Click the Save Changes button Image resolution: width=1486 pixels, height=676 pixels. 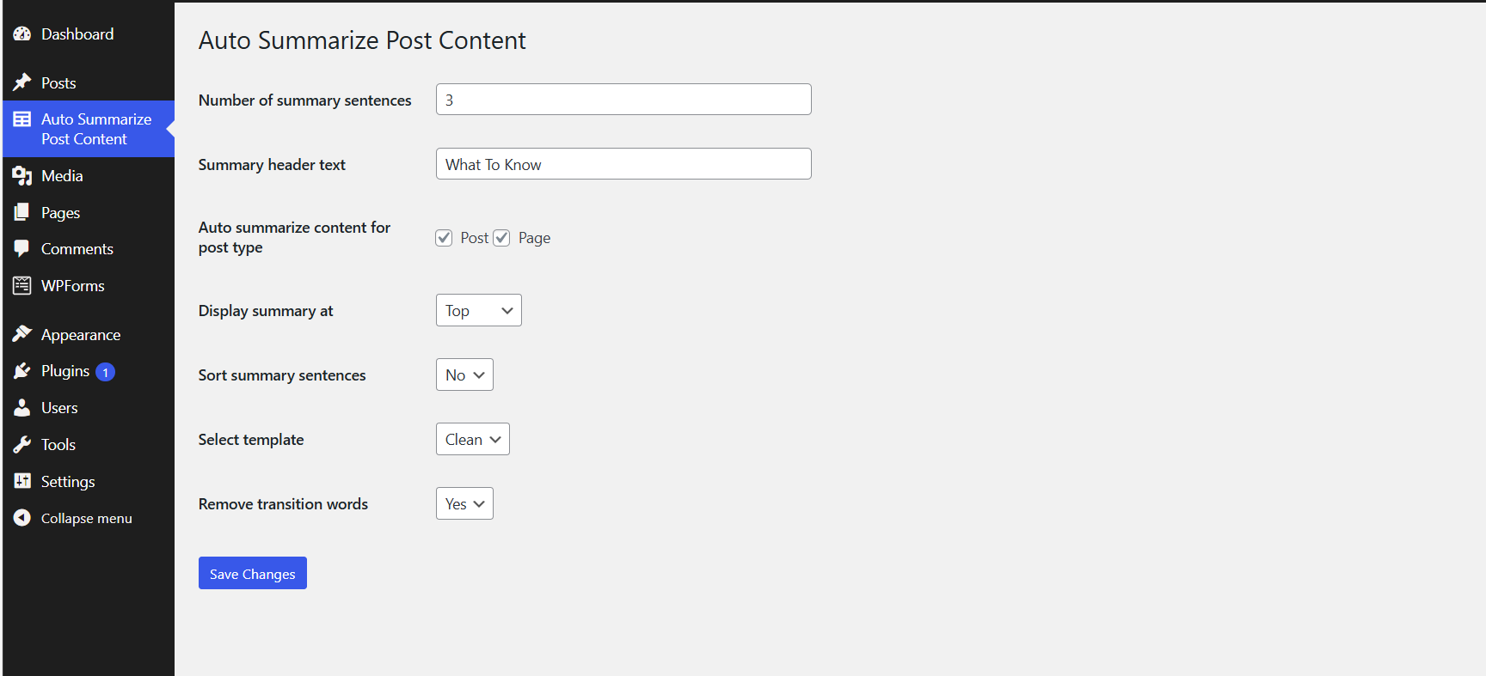253,573
